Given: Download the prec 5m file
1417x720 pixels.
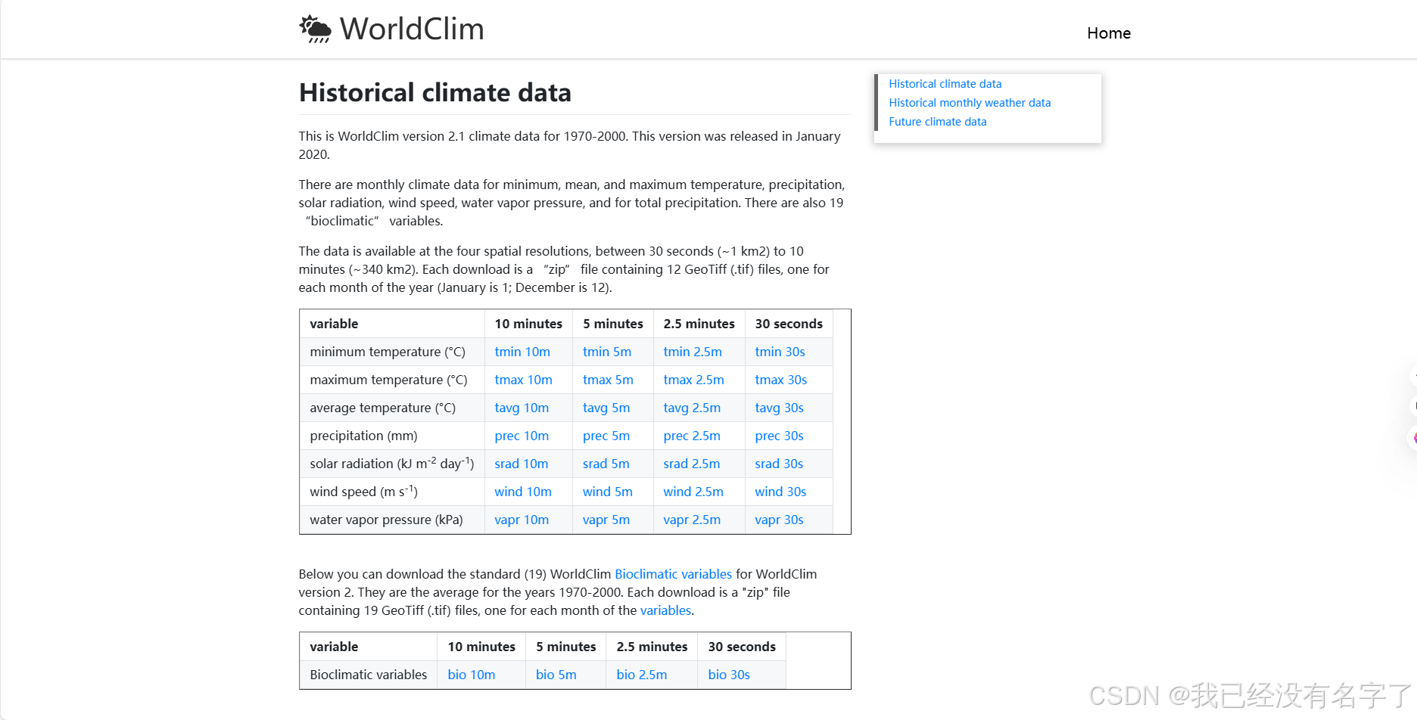Looking at the screenshot, I should click(x=606, y=436).
